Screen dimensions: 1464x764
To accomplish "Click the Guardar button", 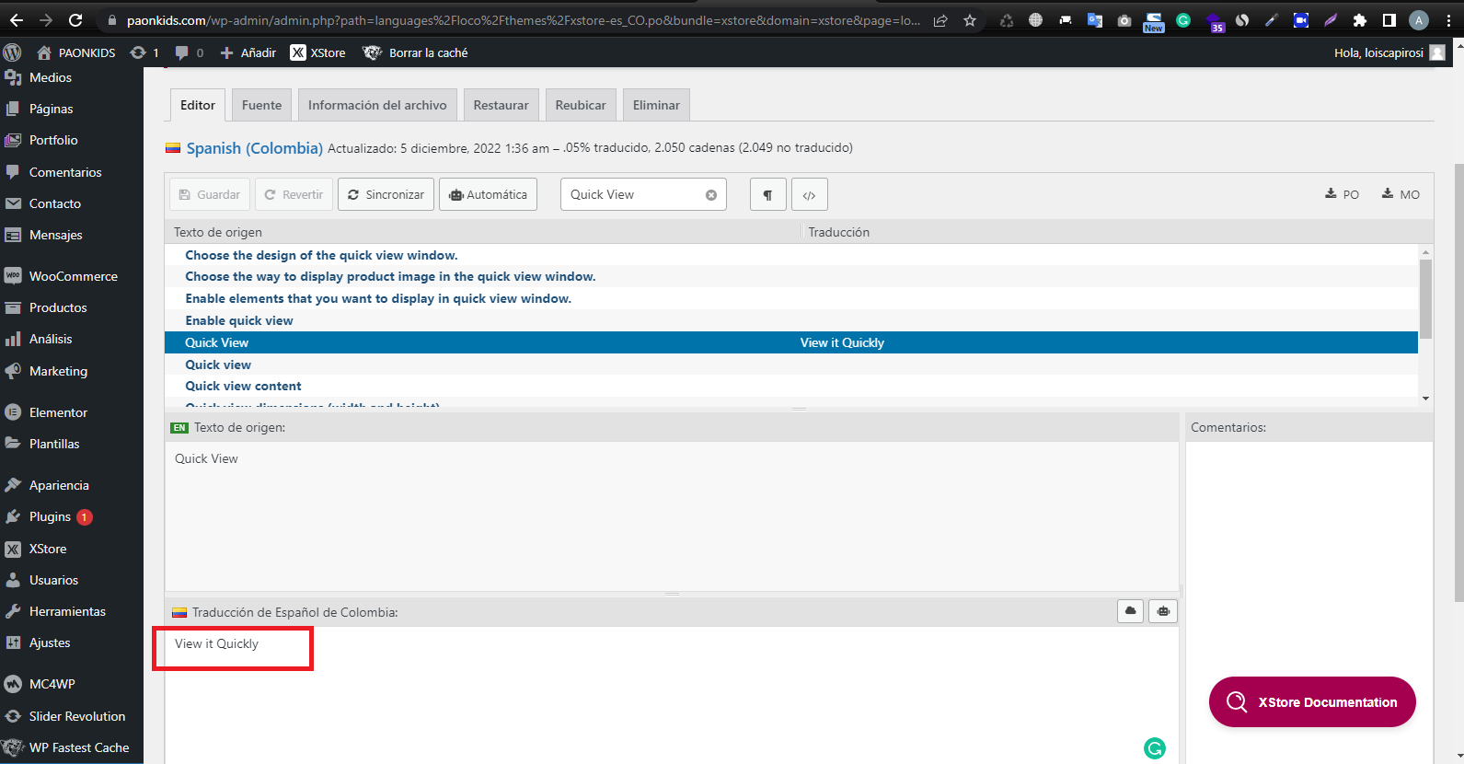I will [210, 194].
